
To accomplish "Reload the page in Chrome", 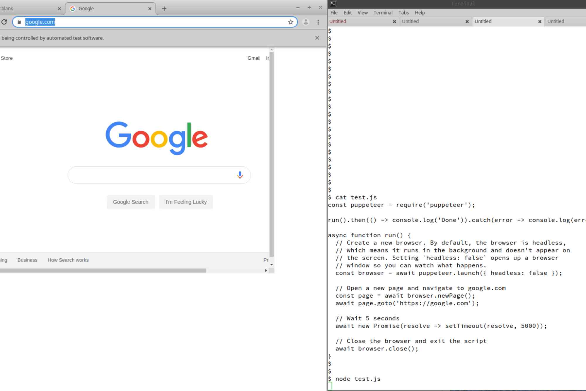I will (4, 22).
